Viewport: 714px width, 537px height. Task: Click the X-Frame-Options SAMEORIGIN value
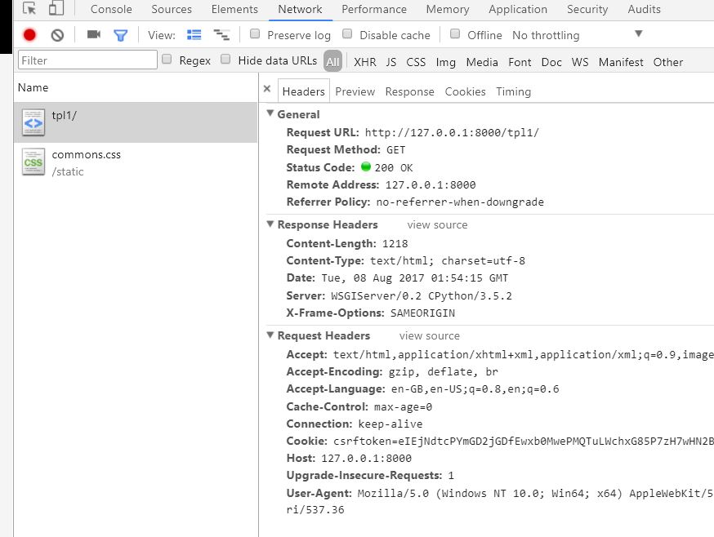[x=422, y=313]
